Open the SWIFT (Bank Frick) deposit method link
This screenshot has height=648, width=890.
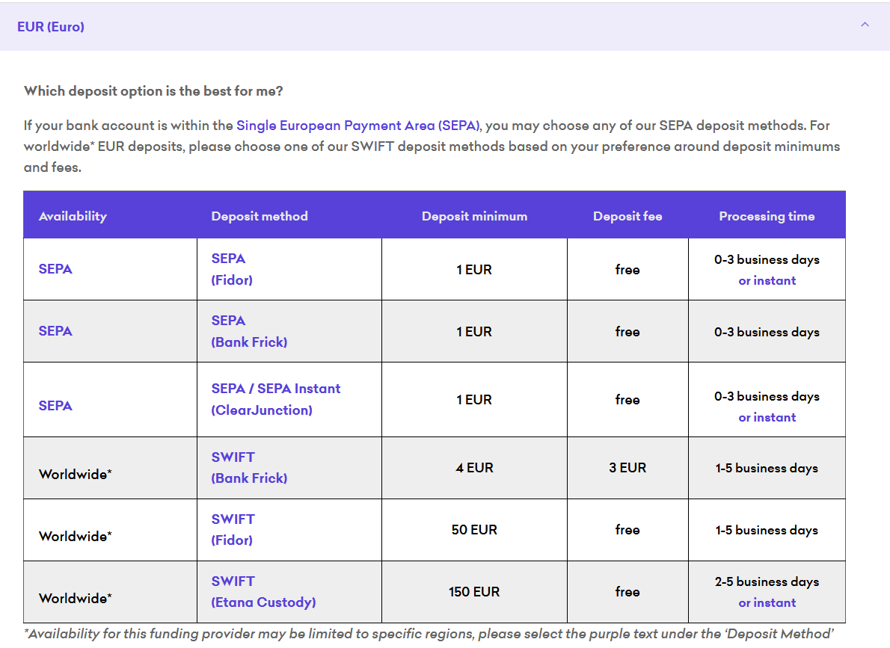(249, 468)
